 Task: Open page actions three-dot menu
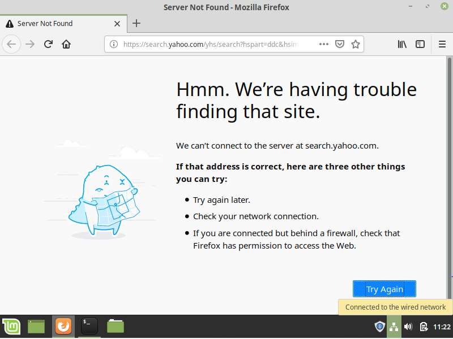(323, 44)
